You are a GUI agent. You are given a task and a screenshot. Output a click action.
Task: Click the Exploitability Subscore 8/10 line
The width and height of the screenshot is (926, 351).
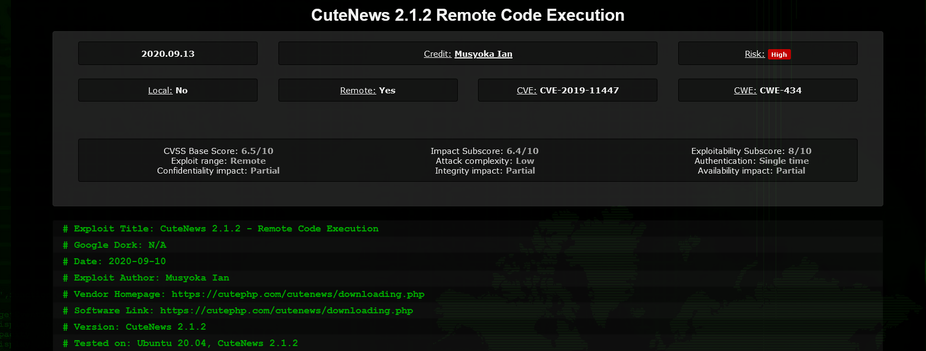pyautogui.click(x=752, y=151)
